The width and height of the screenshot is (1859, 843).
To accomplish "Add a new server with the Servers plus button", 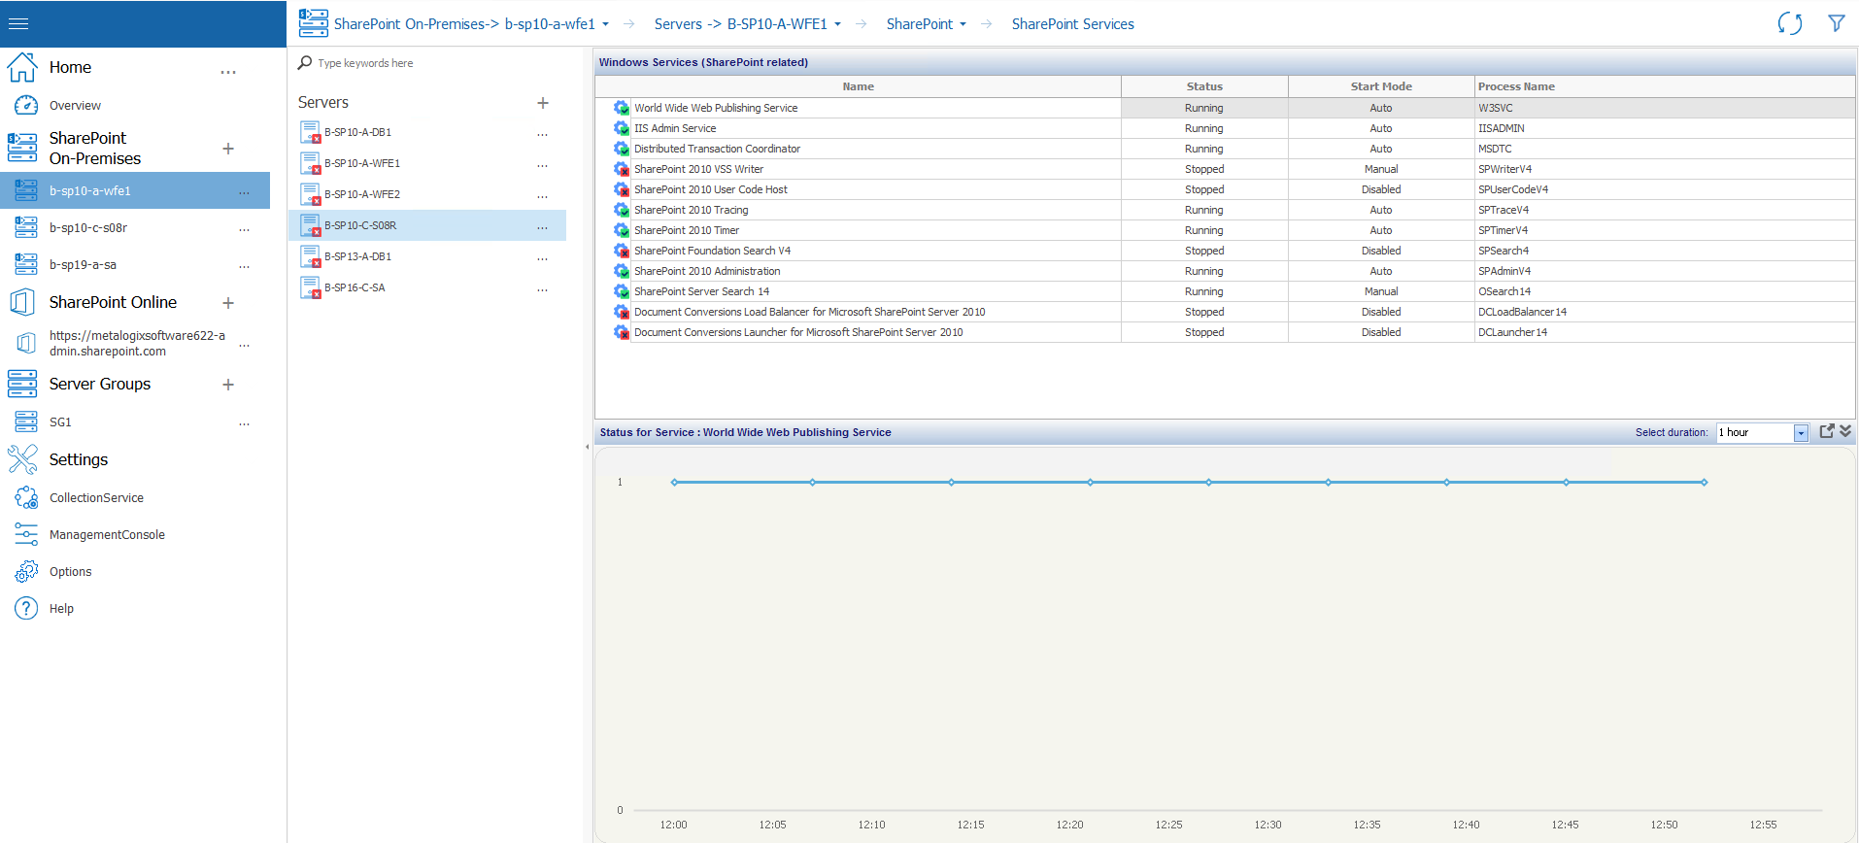I will [x=543, y=103].
